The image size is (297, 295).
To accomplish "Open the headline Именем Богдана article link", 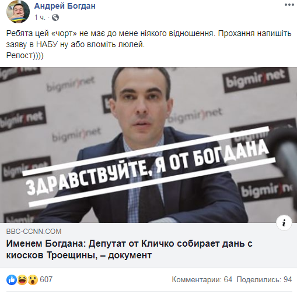I will (130, 249).
